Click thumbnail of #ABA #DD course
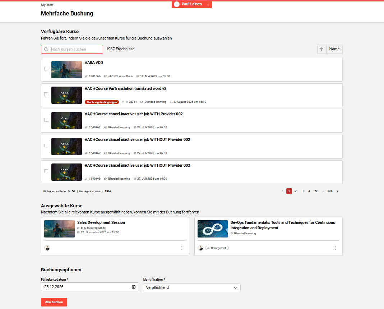 pos(66,70)
